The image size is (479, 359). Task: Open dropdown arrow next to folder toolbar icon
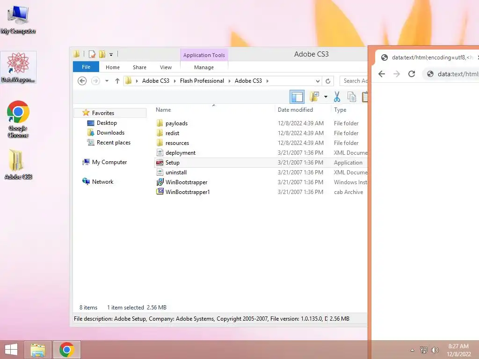[326, 97]
